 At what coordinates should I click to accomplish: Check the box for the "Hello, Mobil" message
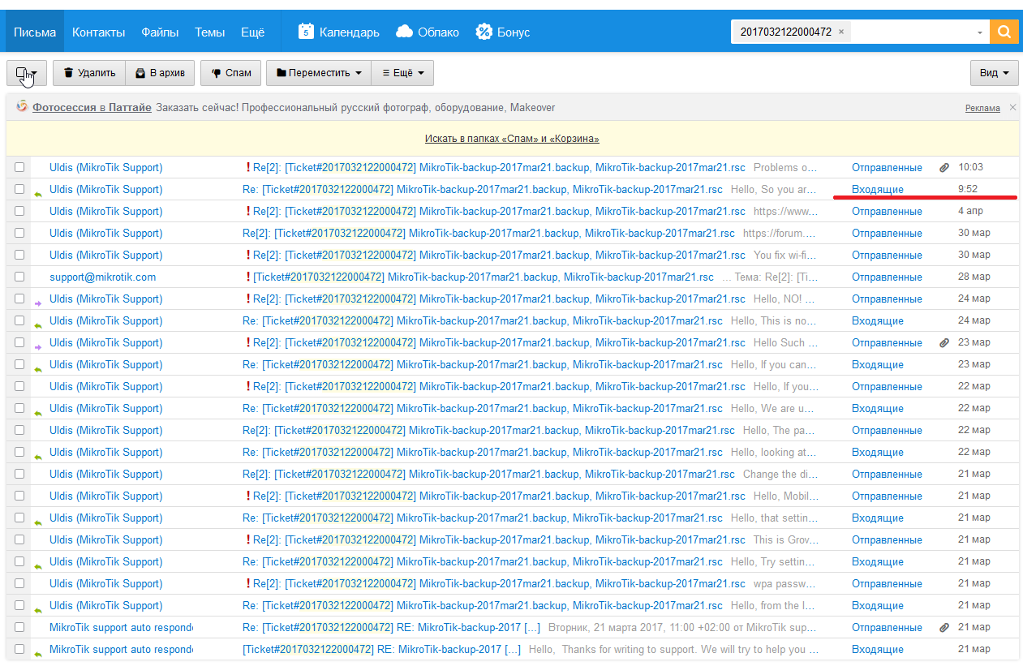19,496
